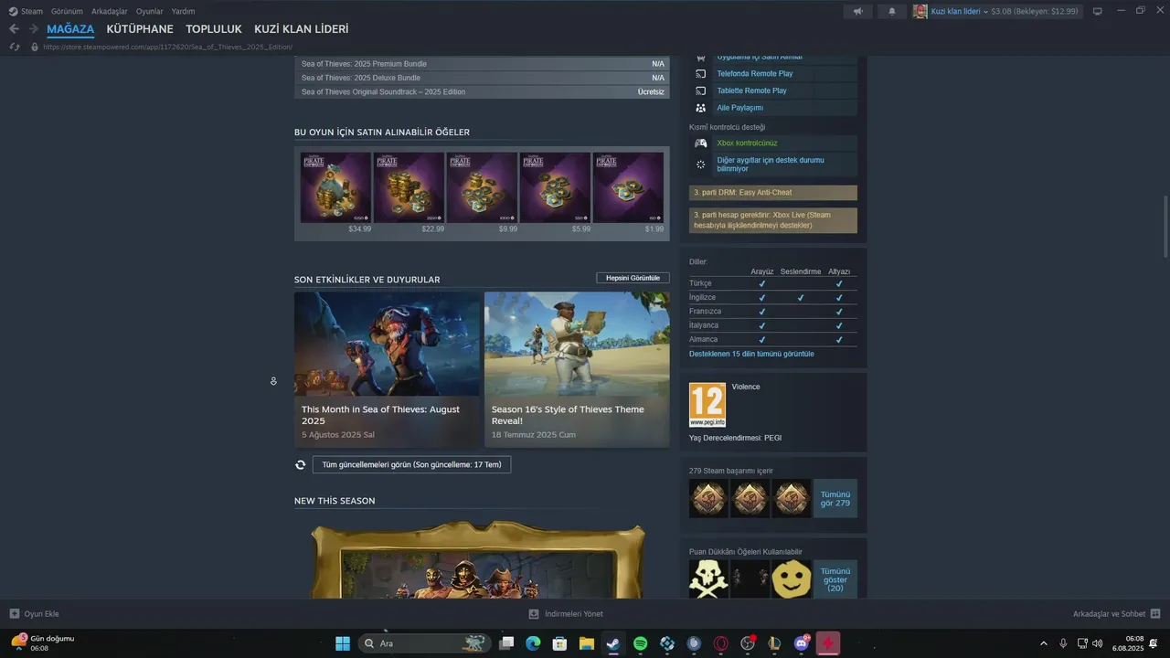Open the Tablette Remote Play link
The width and height of the screenshot is (1170, 658).
[751, 90]
